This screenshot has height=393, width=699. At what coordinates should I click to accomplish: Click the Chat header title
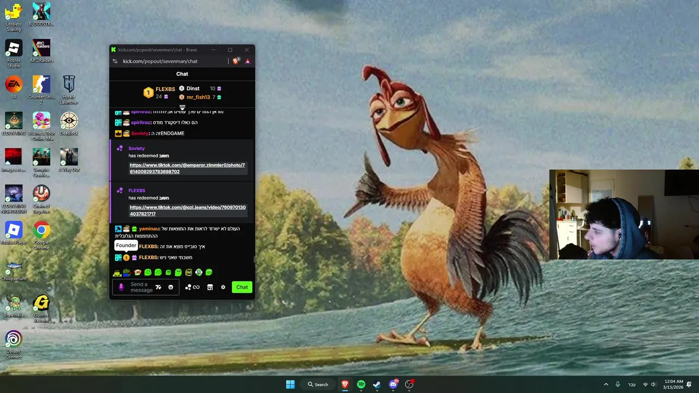click(x=182, y=74)
